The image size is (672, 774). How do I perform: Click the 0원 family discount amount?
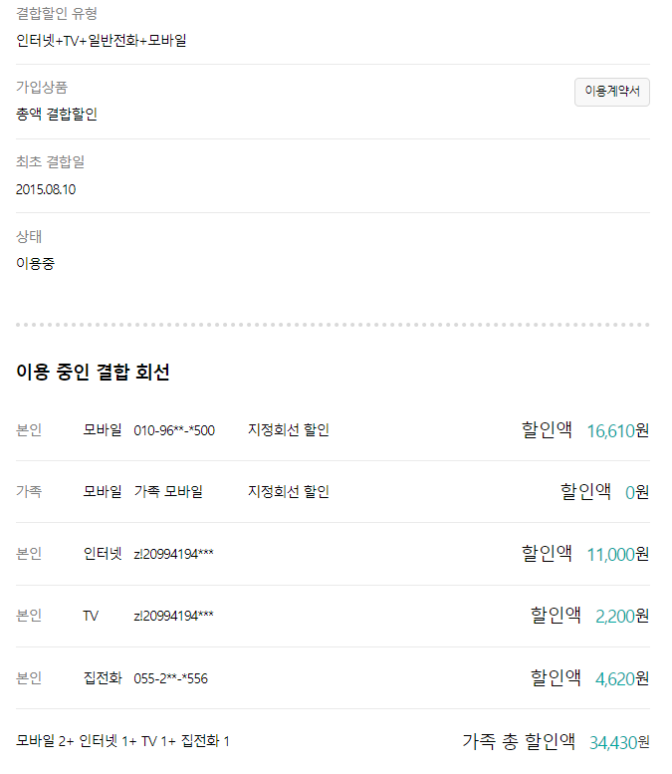(x=636, y=492)
